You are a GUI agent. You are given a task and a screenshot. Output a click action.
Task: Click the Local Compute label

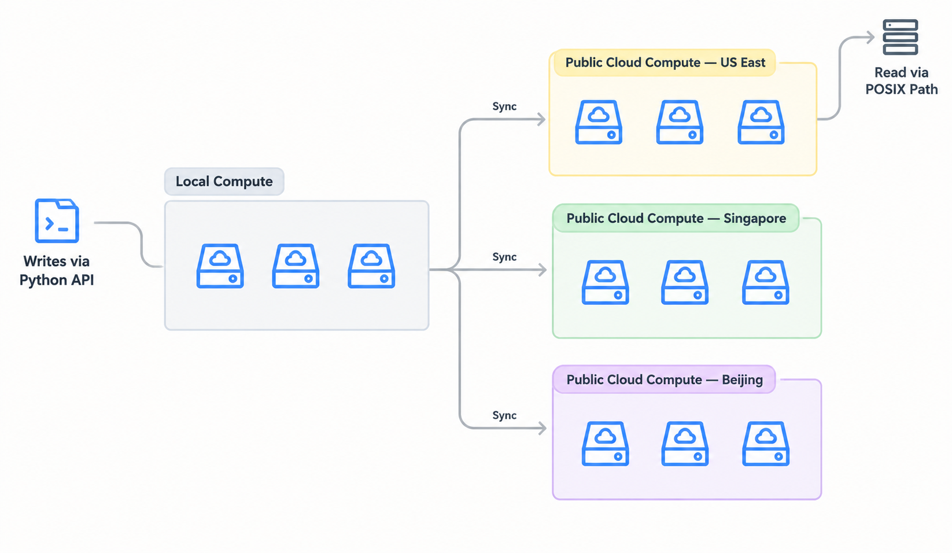pos(224,182)
